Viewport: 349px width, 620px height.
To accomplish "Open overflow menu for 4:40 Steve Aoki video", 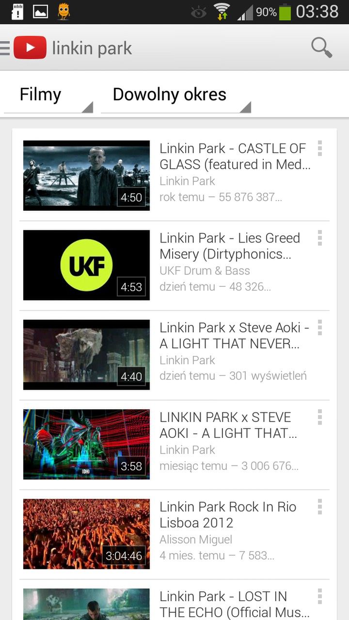I will [319, 327].
